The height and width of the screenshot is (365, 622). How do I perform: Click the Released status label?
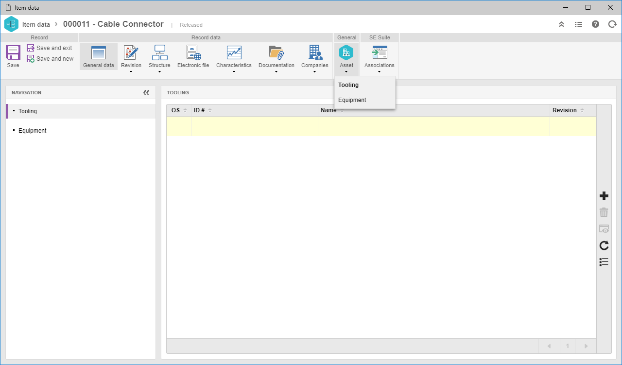pos(191,25)
